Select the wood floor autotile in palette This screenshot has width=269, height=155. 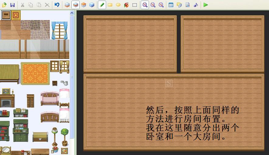coord(6,15)
